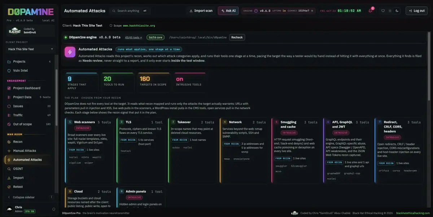Open the client project dropdown
Viewport: 433px width, 217px height.
click(x=30, y=49)
